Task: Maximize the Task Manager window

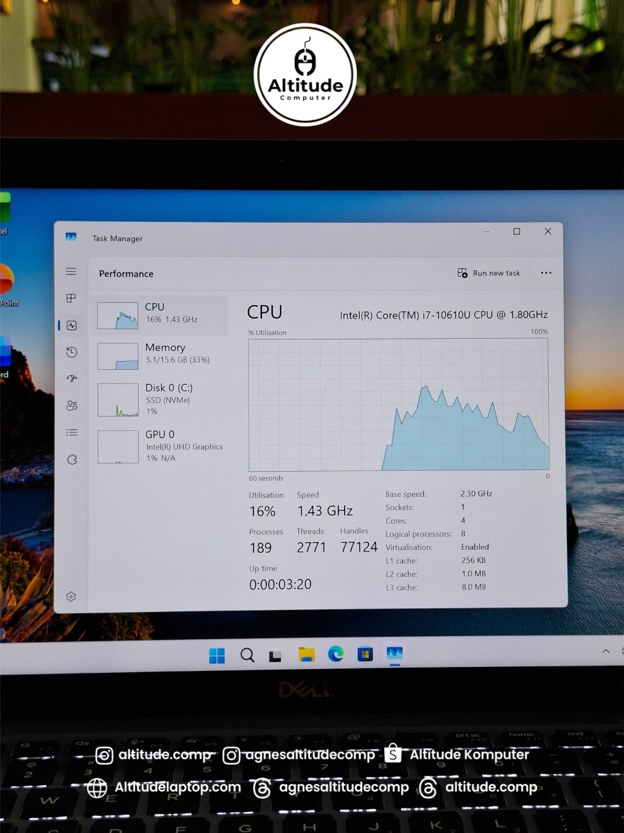Action: (x=517, y=231)
